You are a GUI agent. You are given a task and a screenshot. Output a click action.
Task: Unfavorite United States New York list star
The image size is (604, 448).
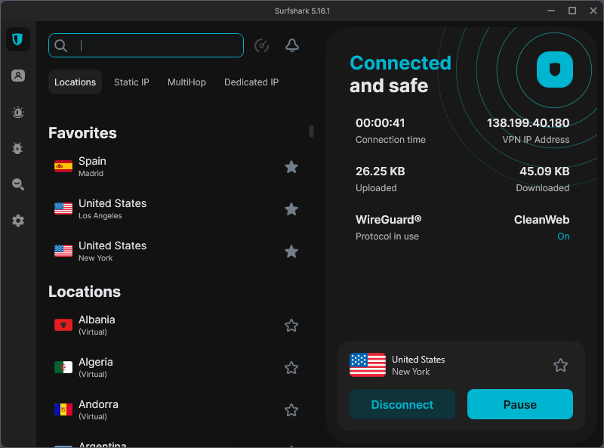tap(291, 252)
